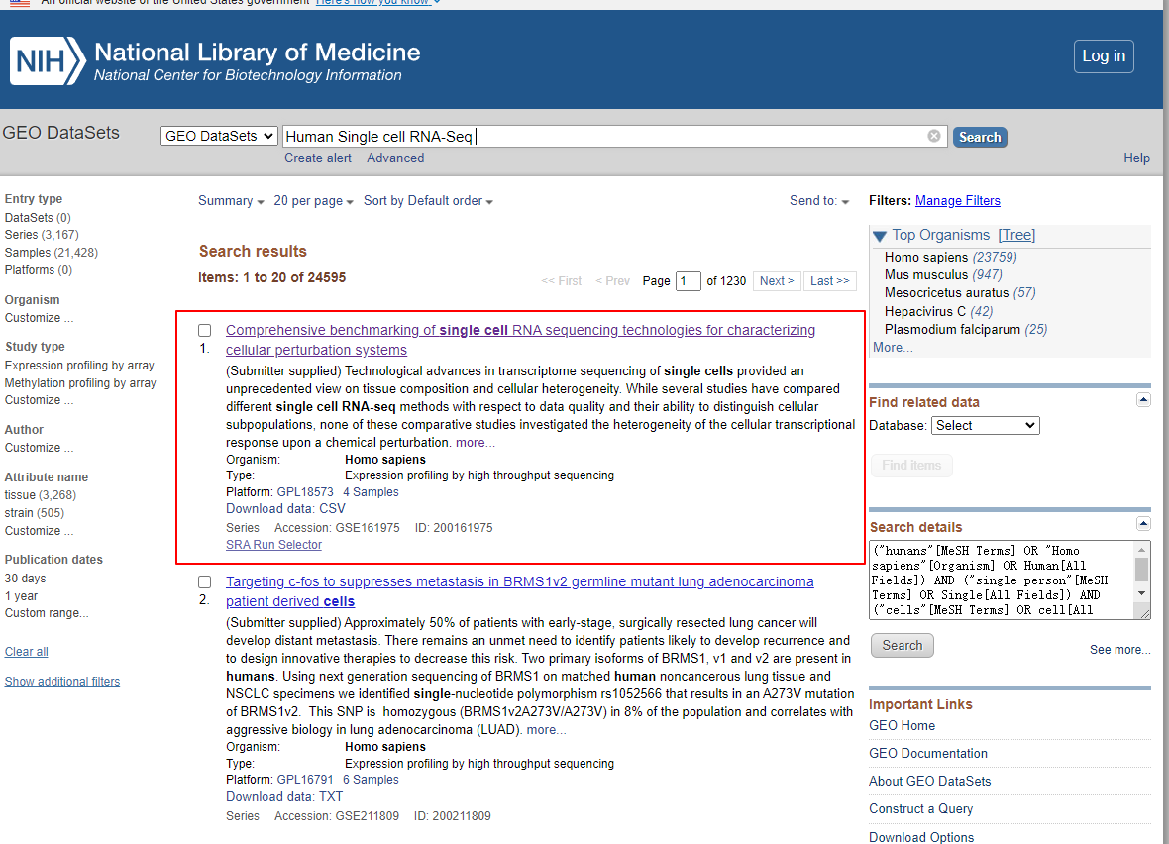Viewport: 1169px width, 844px height.
Task: Open Top Organisms Tree link
Action: point(1016,235)
